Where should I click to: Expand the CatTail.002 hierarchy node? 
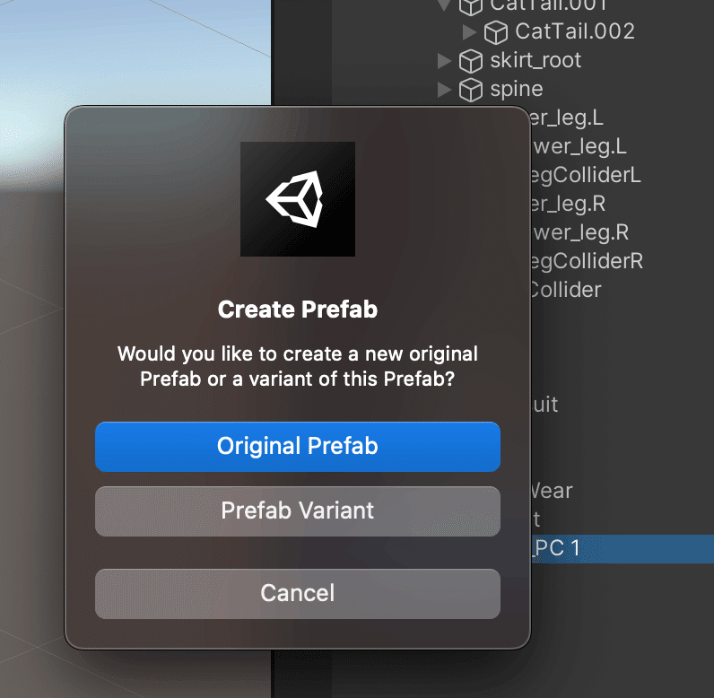tap(468, 32)
